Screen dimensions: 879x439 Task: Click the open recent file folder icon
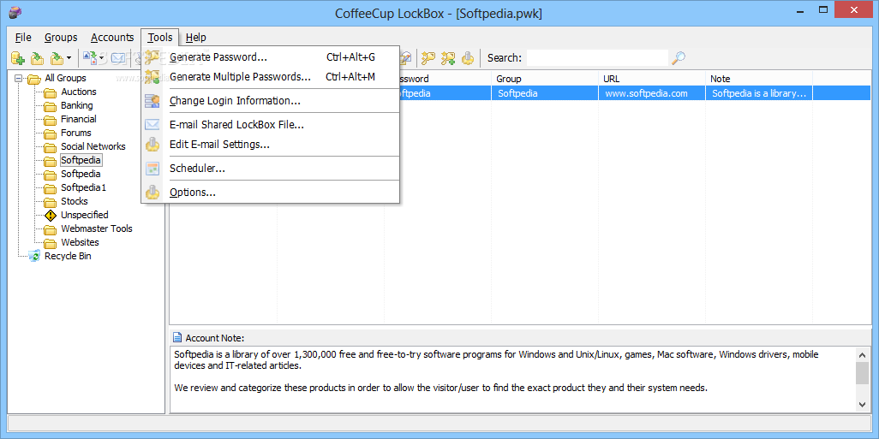[x=57, y=57]
